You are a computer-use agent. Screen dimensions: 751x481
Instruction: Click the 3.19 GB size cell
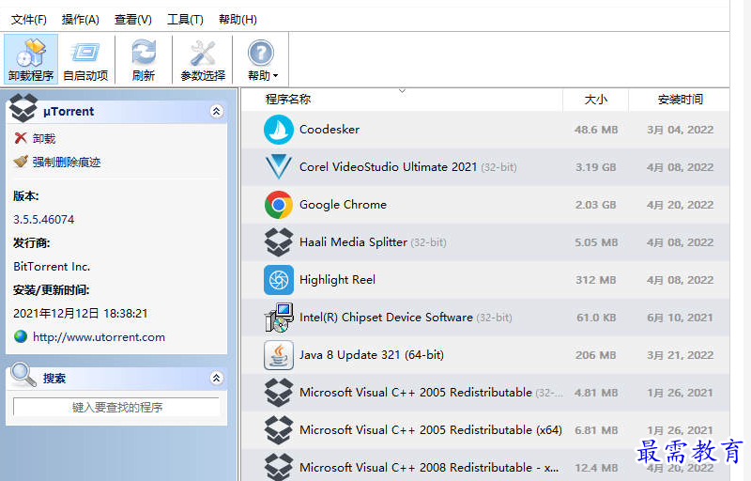(596, 167)
